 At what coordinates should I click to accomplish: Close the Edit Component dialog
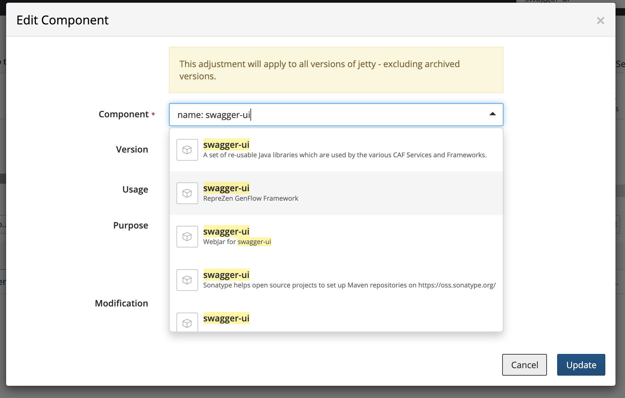pyautogui.click(x=601, y=21)
